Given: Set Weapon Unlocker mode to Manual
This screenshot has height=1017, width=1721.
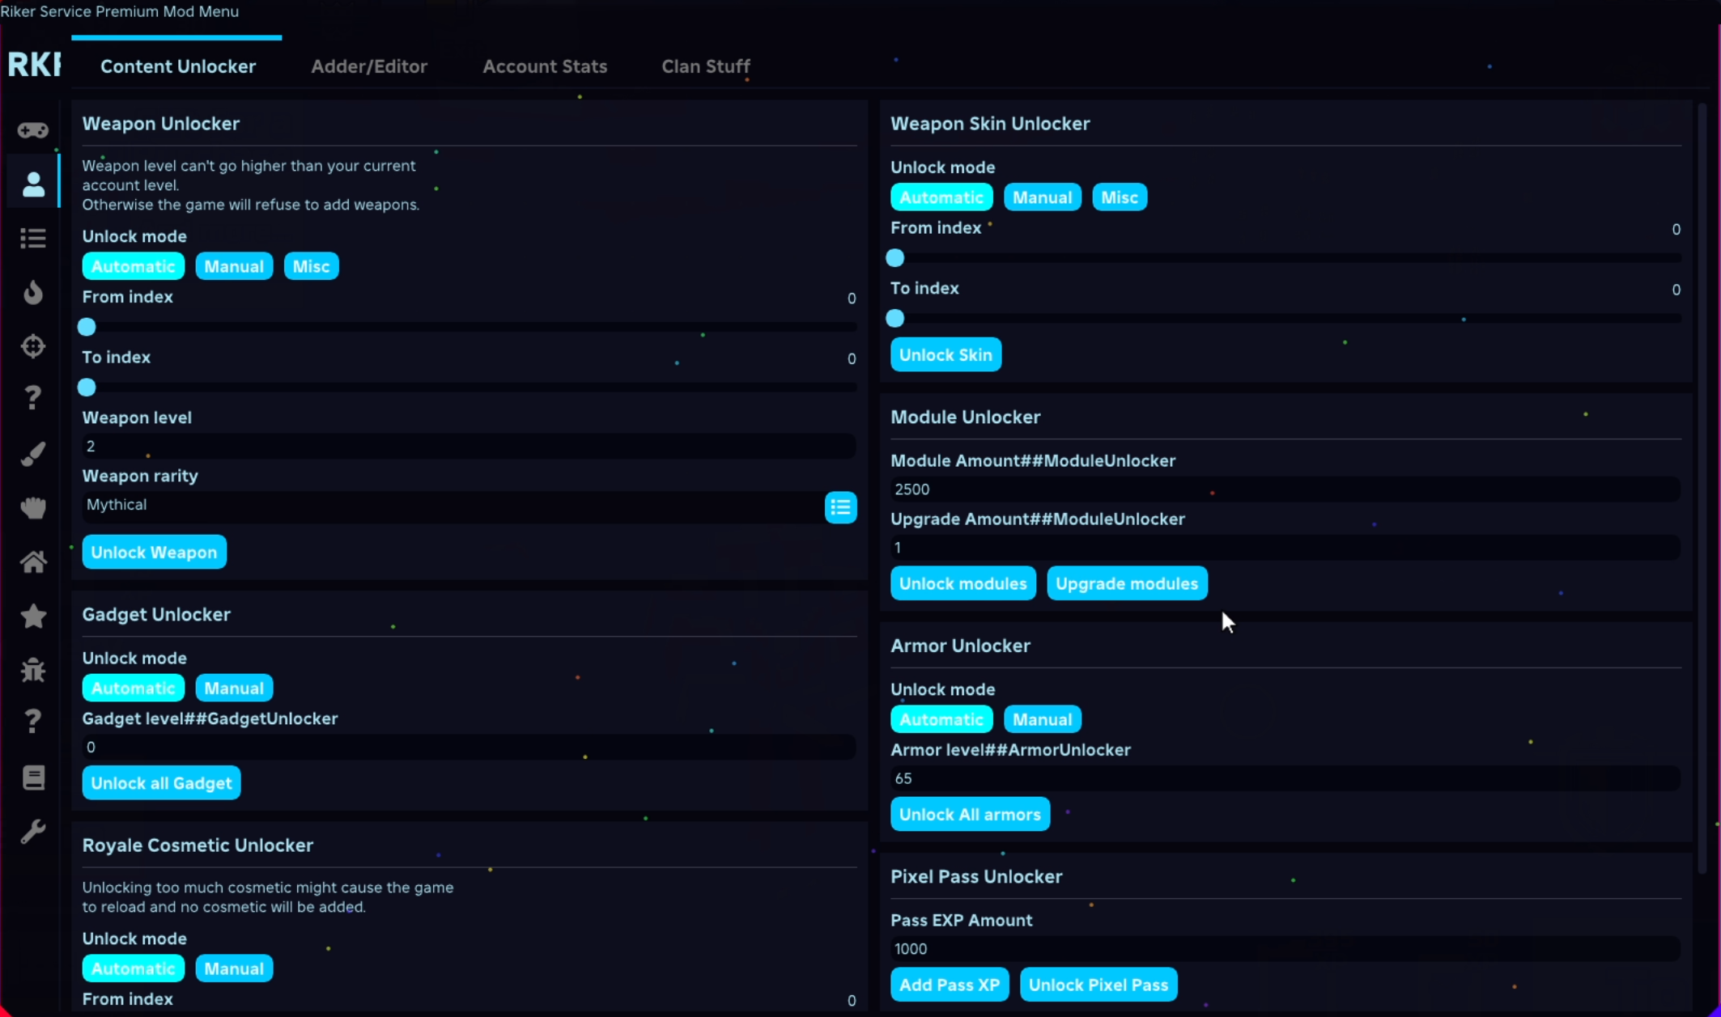Looking at the screenshot, I should coord(234,266).
